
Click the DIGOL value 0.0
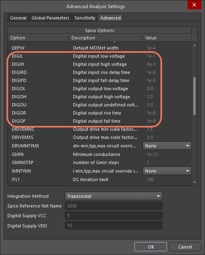[150, 89]
